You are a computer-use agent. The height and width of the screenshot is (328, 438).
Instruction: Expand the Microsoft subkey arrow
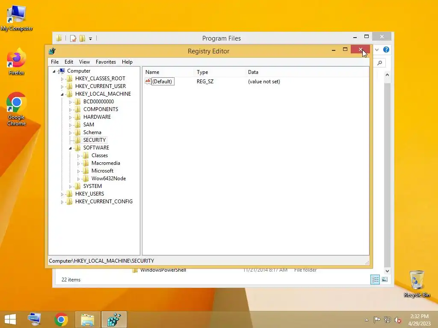click(78, 171)
